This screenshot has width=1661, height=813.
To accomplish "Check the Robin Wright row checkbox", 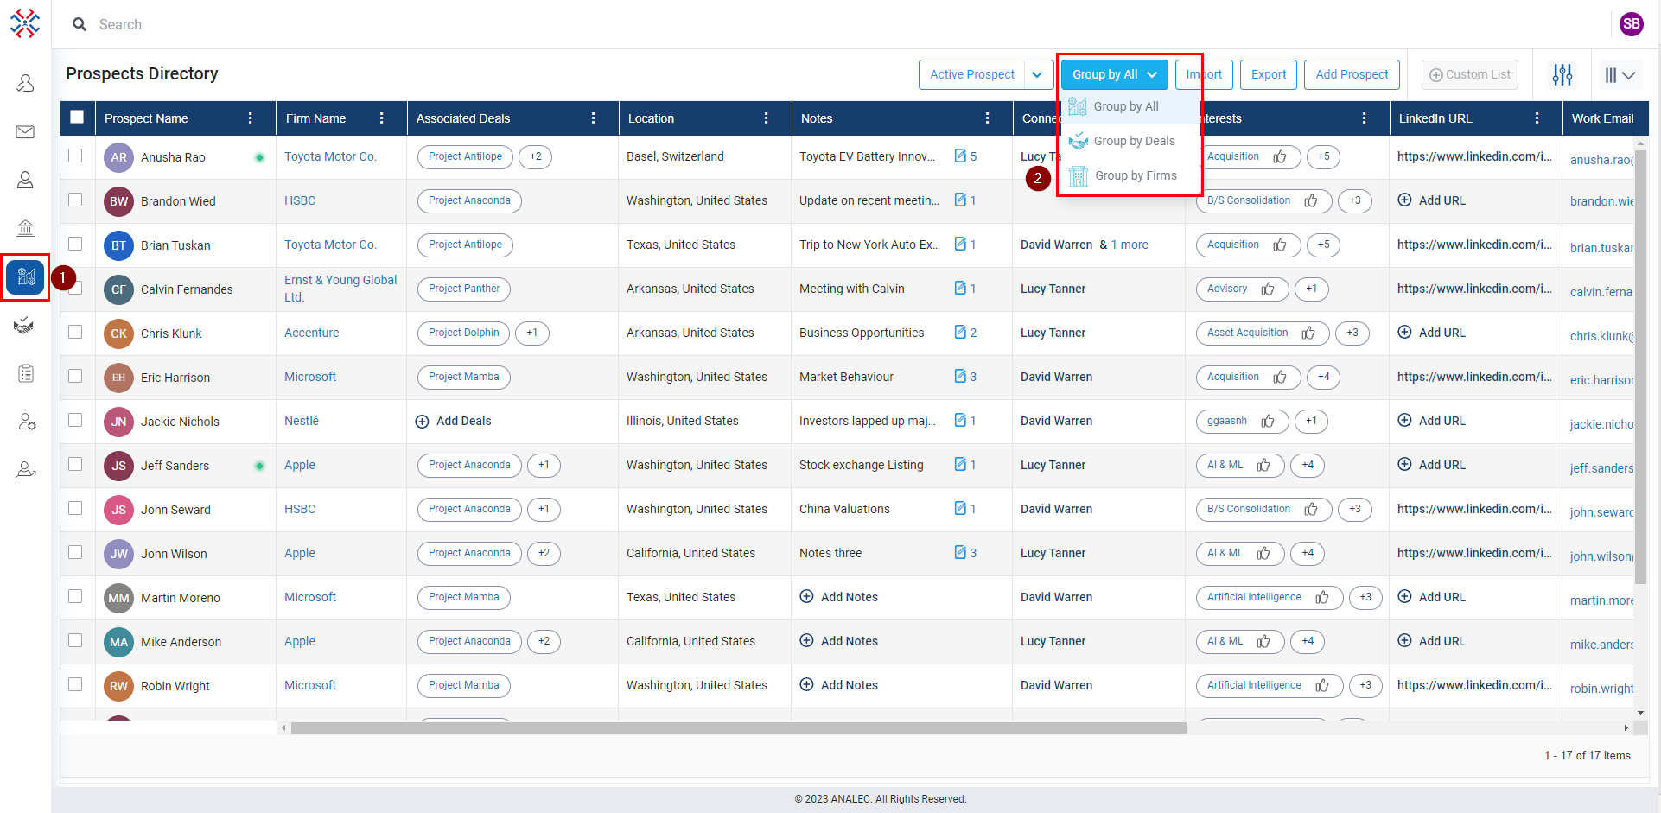I will tap(75, 684).
